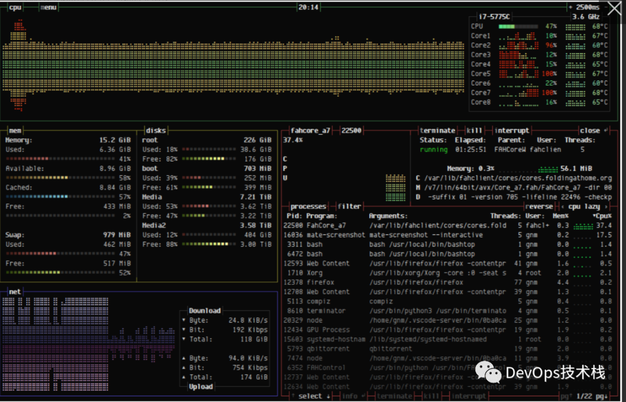
Task: Toggle reverse sorting of processes
Action: tap(539, 206)
